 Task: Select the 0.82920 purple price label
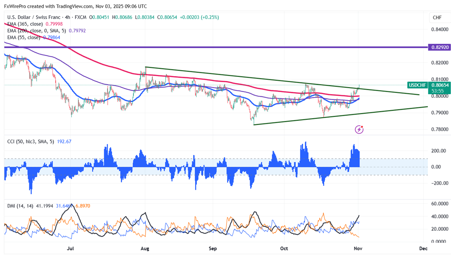(439, 47)
